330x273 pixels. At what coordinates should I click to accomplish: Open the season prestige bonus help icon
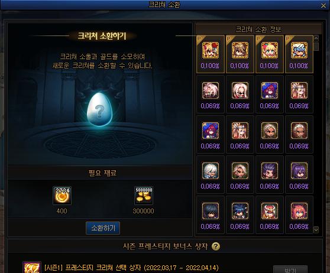tap(216, 246)
